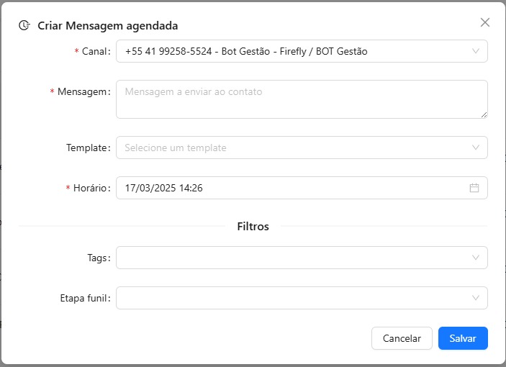Close the dialog with the X icon

(485, 22)
